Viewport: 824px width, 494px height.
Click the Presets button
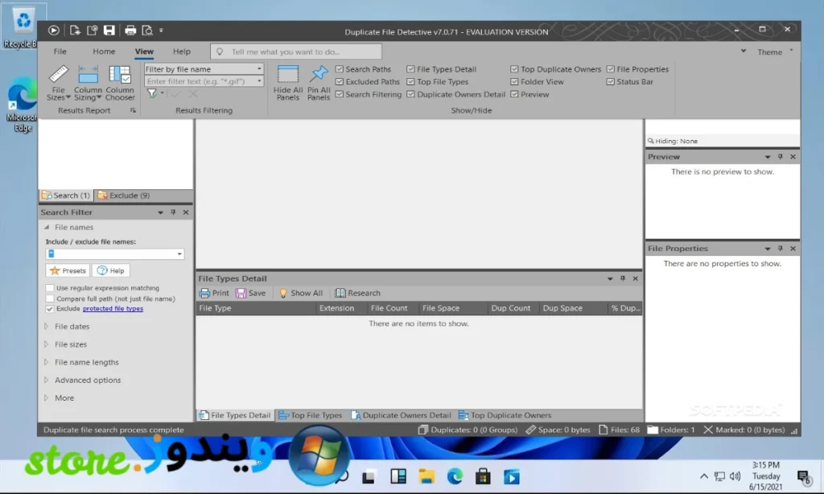pos(67,271)
